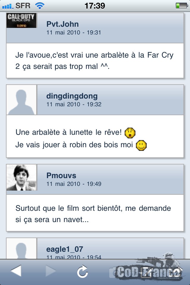Open dingdingdong username link
The height and width of the screenshot is (285, 190).
coord(72,96)
